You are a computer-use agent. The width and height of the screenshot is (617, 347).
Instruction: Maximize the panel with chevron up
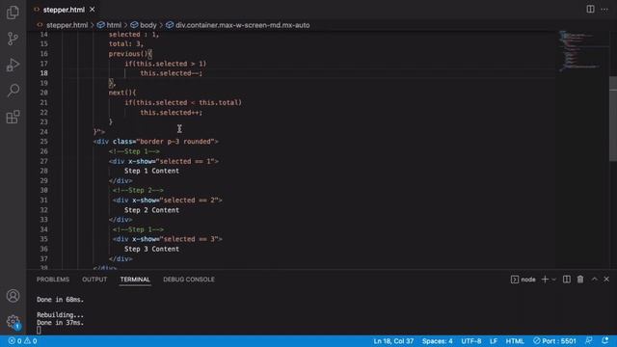point(595,280)
